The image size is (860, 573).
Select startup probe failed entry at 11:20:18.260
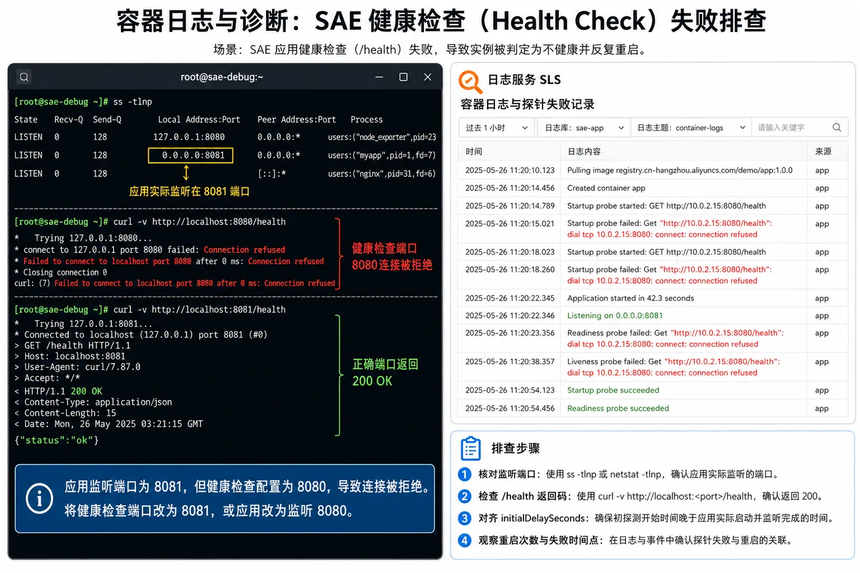tap(653, 275)
